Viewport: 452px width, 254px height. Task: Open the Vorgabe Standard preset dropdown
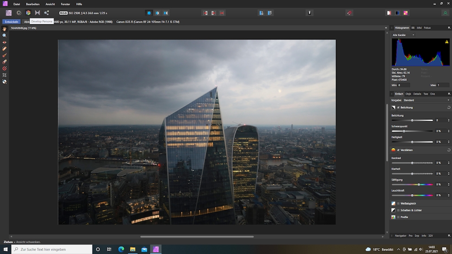(426, 100)
